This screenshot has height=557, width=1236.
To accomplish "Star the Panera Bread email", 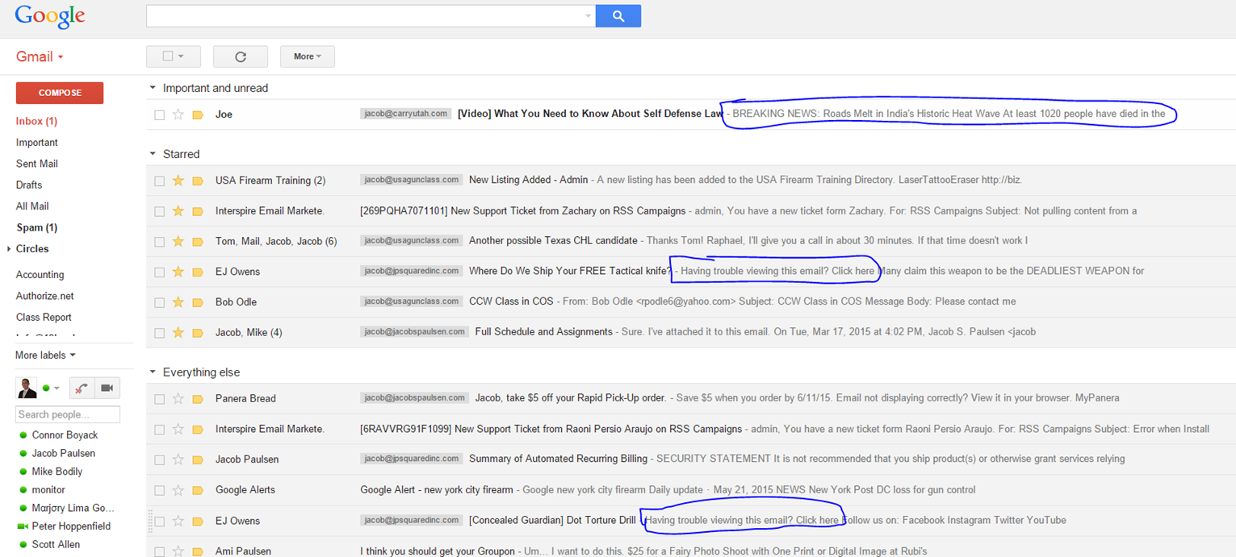I will coord(178,398).
